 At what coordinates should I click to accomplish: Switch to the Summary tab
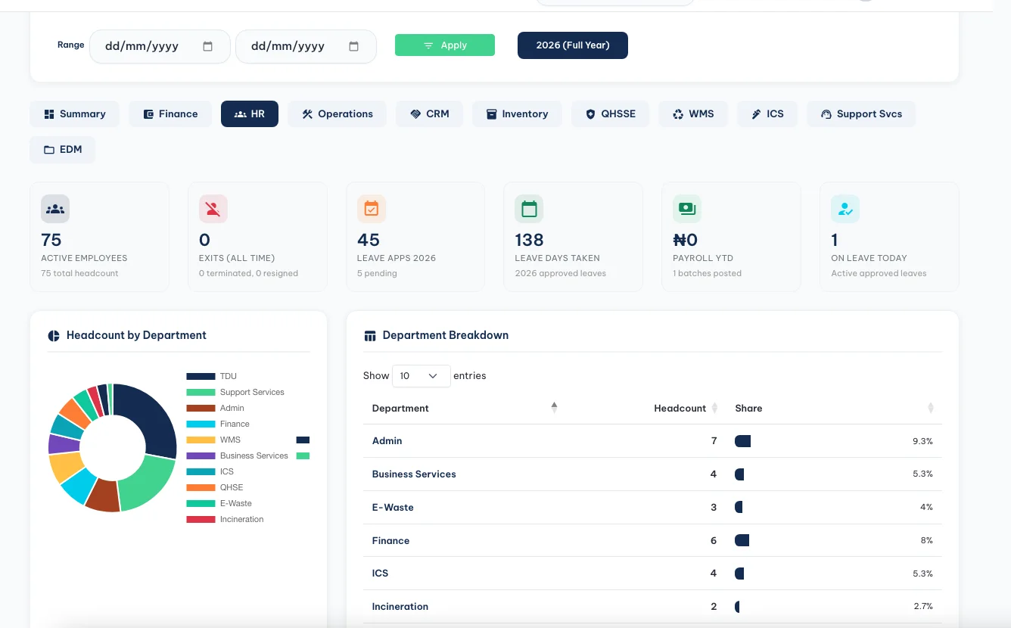tap(75, 114)
